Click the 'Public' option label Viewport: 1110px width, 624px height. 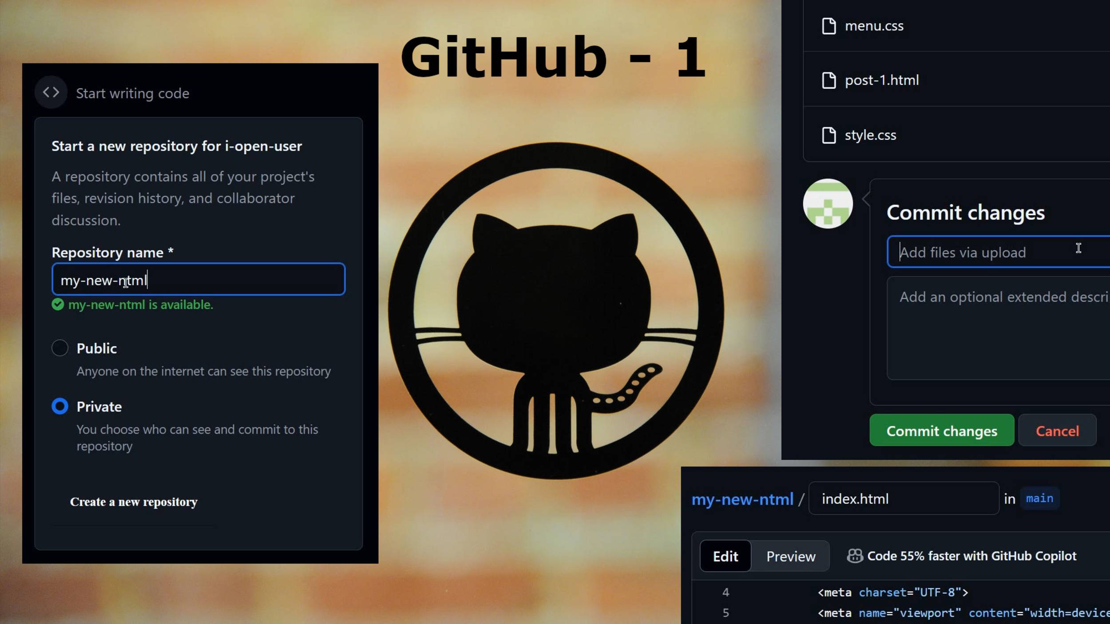pyautogui.click(x=97, y=348)
